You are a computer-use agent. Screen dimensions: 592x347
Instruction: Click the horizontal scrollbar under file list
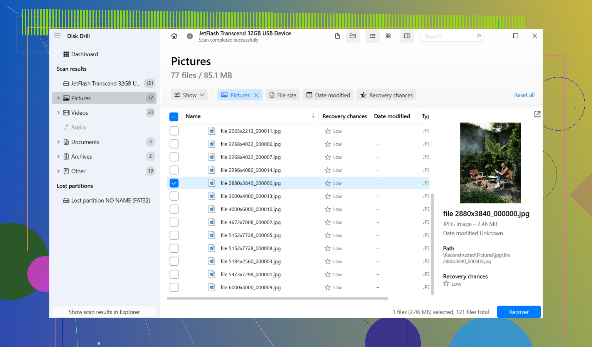pos(277,298)
